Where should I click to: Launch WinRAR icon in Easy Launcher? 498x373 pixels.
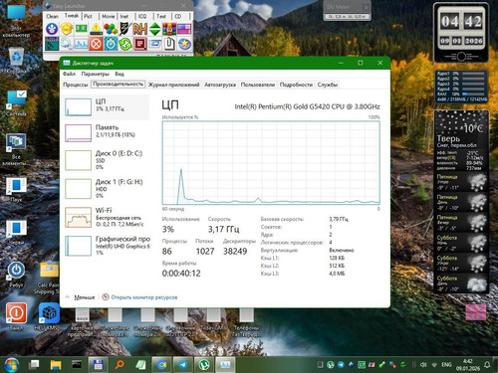[x=169, y=30]
